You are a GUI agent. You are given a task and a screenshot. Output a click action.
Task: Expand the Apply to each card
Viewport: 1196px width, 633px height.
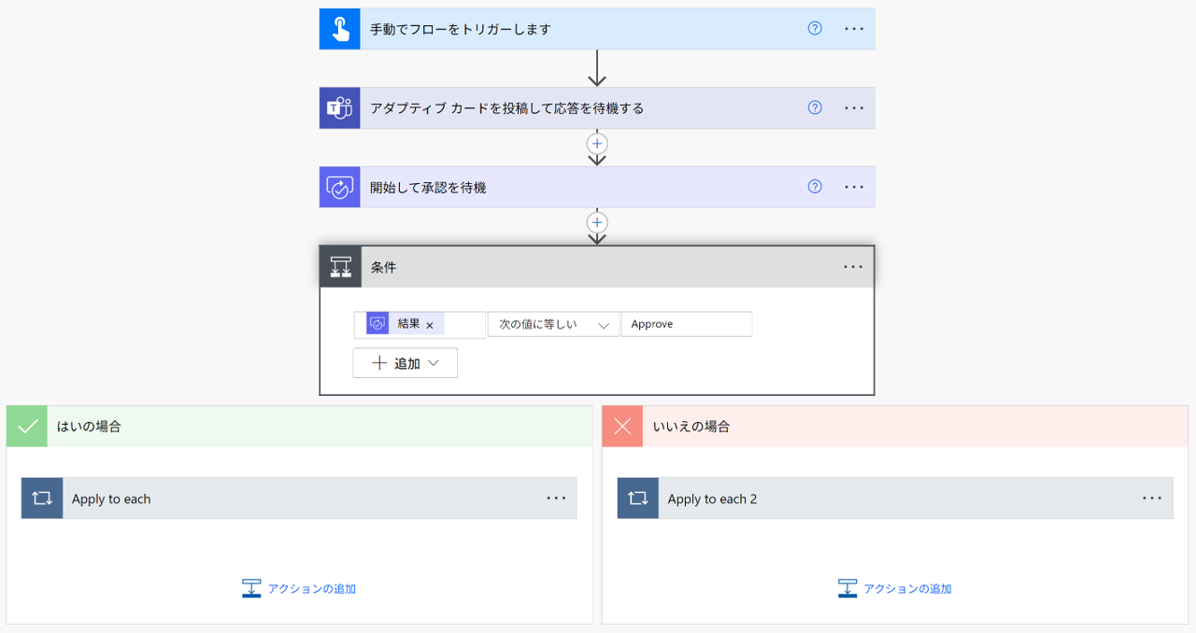pos(299,499)
